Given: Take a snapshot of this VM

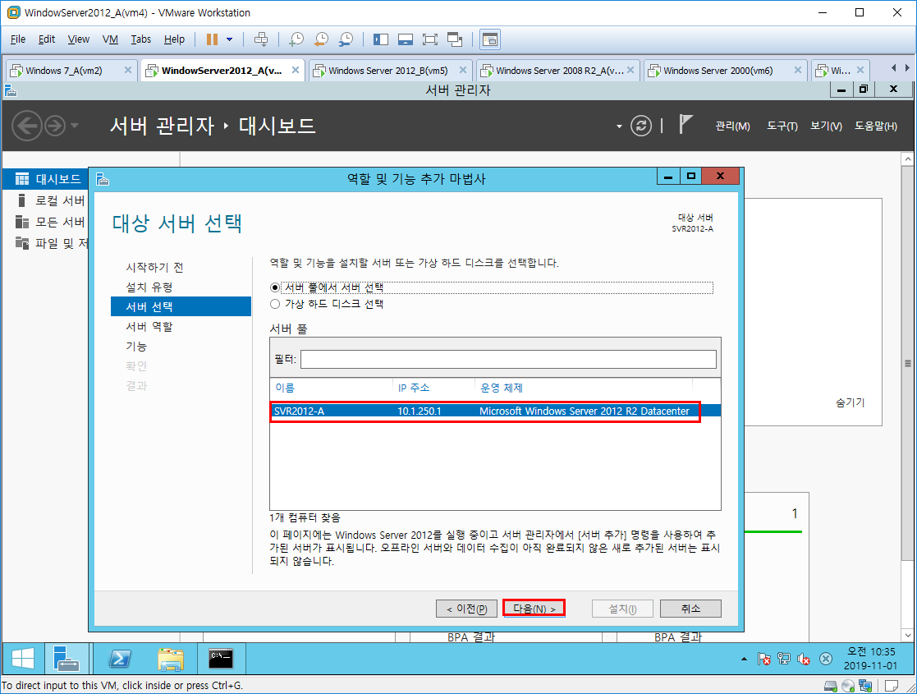Looking at the screenshot, I should (x=296, y=39).
